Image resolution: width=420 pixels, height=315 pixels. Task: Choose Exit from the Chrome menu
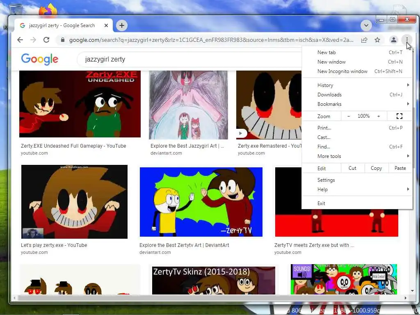[357, 203]
